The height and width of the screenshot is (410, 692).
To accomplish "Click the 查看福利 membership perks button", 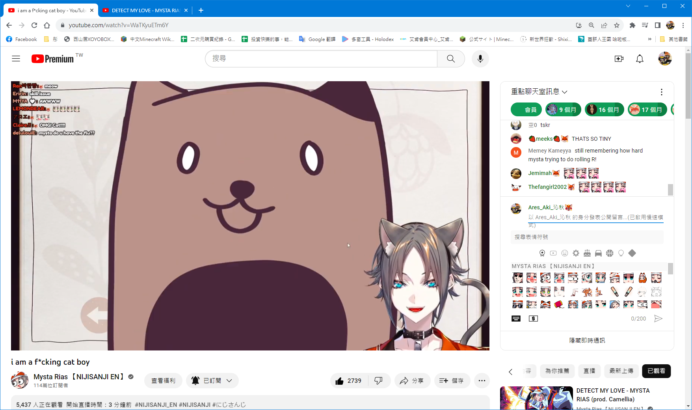I will [x=163, y=381].
